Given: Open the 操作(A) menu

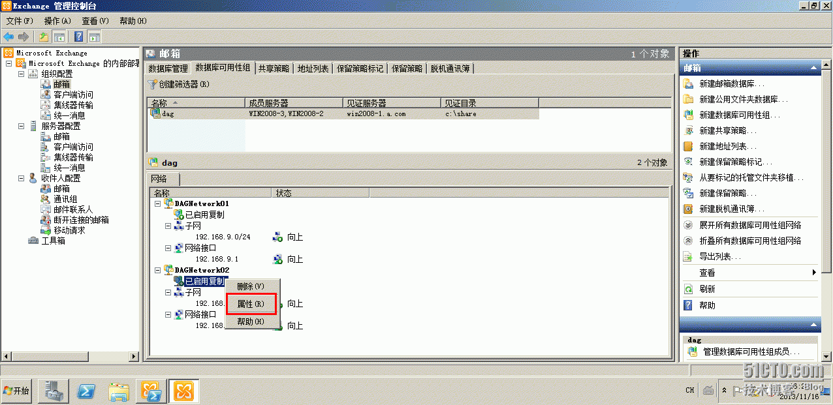Looking at the screenshot, I should (57, 21).
